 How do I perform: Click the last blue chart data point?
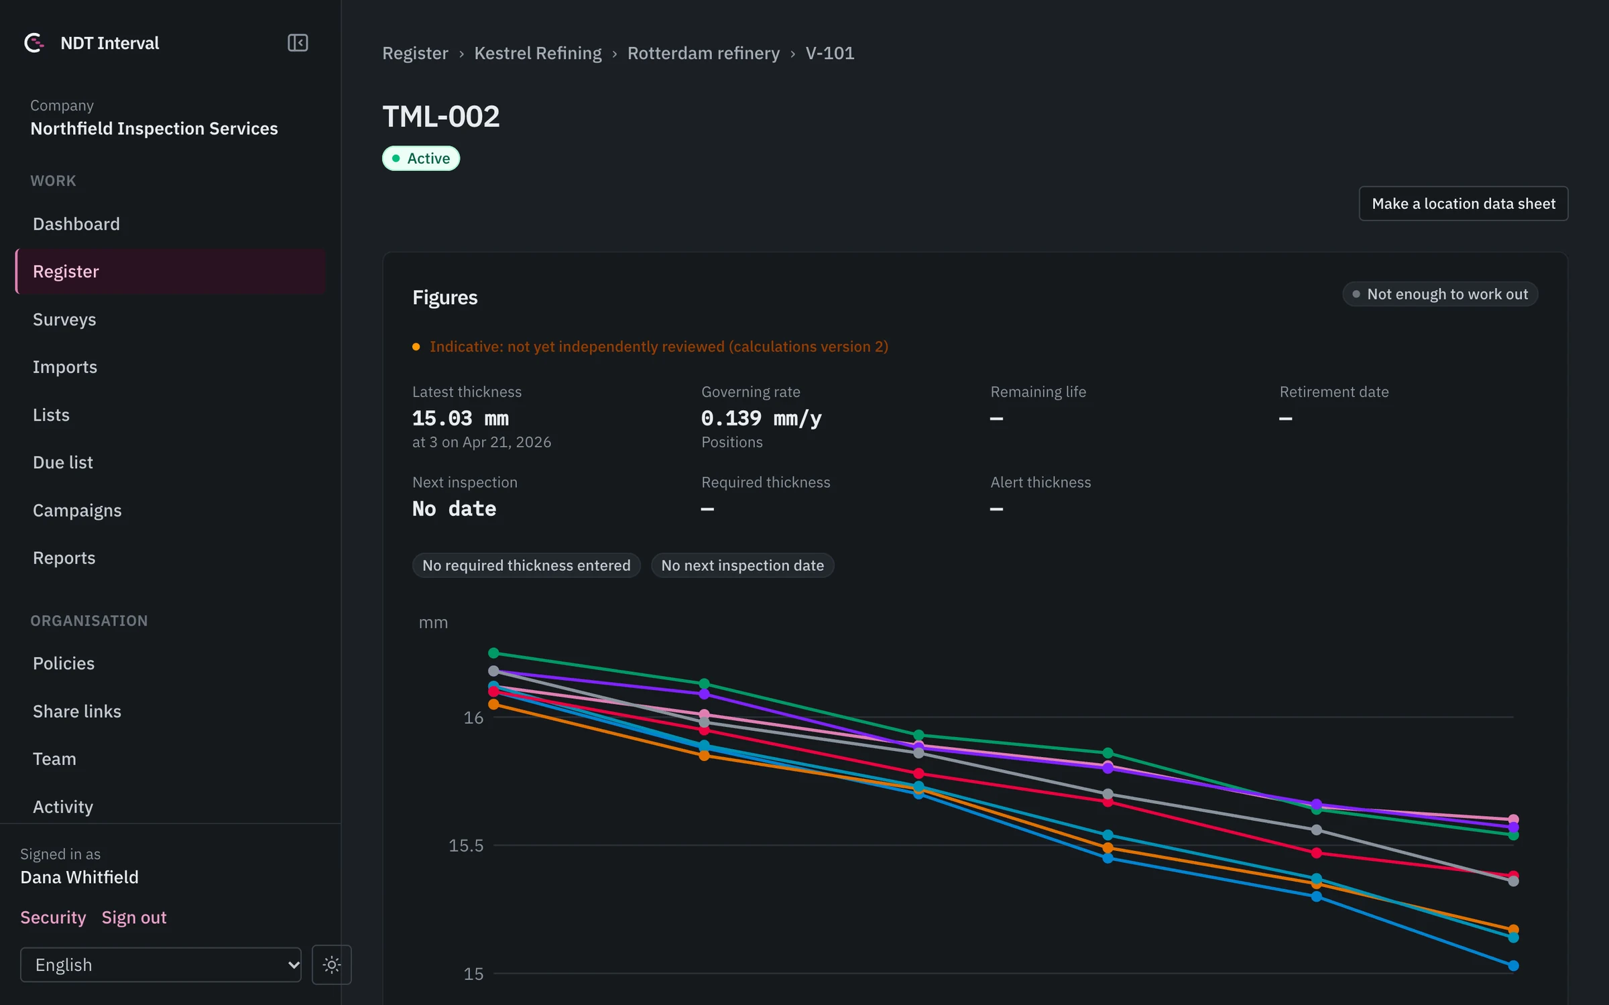tap(1513, 965)
